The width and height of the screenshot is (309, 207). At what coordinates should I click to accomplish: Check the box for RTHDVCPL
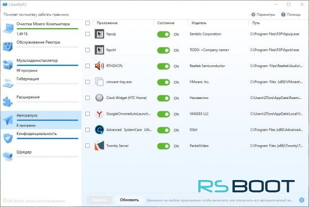tap(88, 66)
